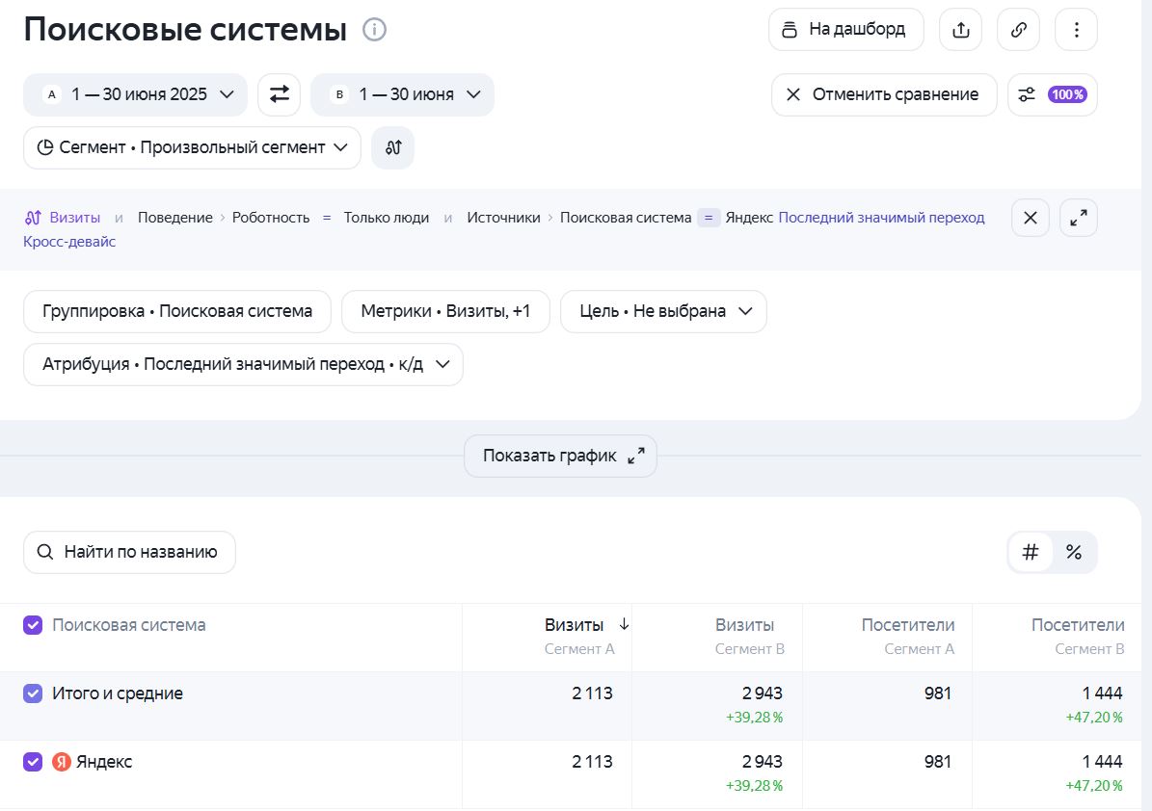Open Группировка Поисковая система selector
1152x811 pixels.
pyautogui.click(x=177, y=311)
